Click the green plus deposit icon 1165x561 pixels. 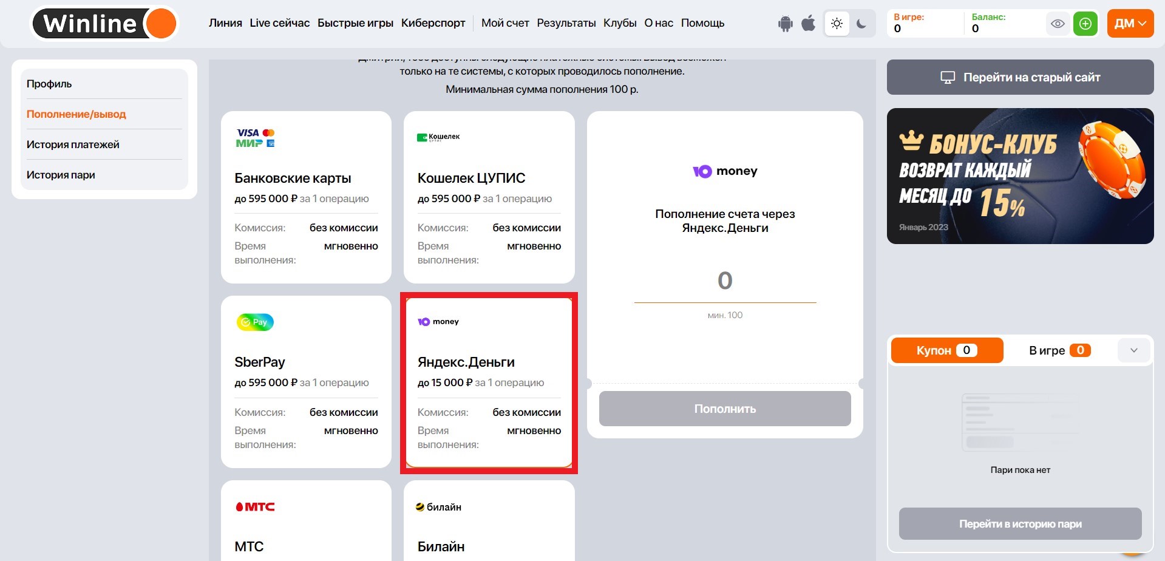1085,24
